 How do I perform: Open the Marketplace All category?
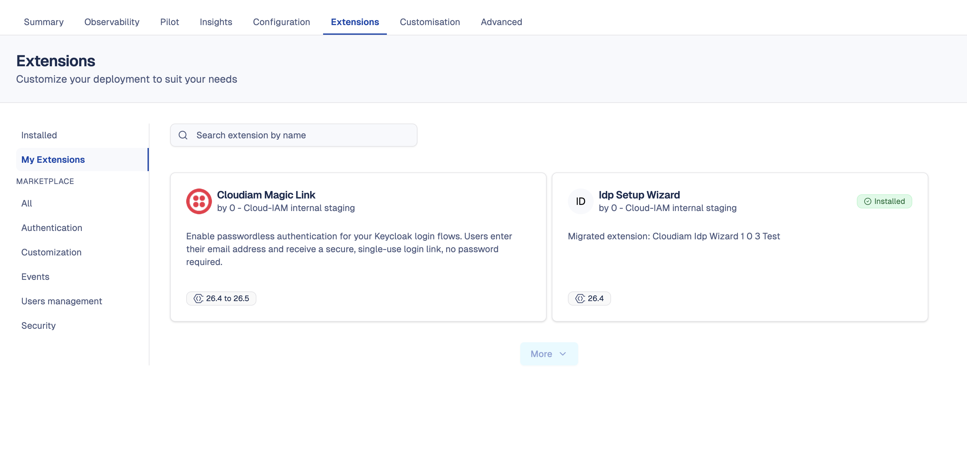(27, 203)
